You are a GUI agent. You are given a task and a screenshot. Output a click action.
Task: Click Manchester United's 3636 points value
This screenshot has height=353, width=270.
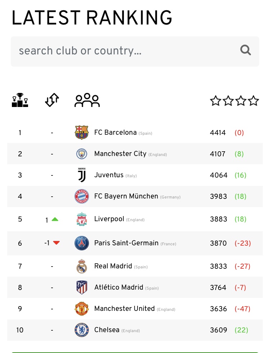(218, 309)
